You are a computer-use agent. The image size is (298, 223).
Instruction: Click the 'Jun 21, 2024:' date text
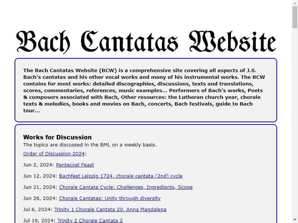[40, 187]
